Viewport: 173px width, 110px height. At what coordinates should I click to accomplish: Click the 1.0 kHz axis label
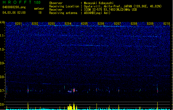[x=2, y=50]
